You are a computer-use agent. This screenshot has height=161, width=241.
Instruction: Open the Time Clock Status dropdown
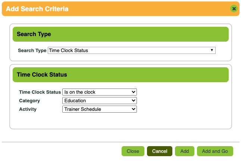[x=99, y=92]
